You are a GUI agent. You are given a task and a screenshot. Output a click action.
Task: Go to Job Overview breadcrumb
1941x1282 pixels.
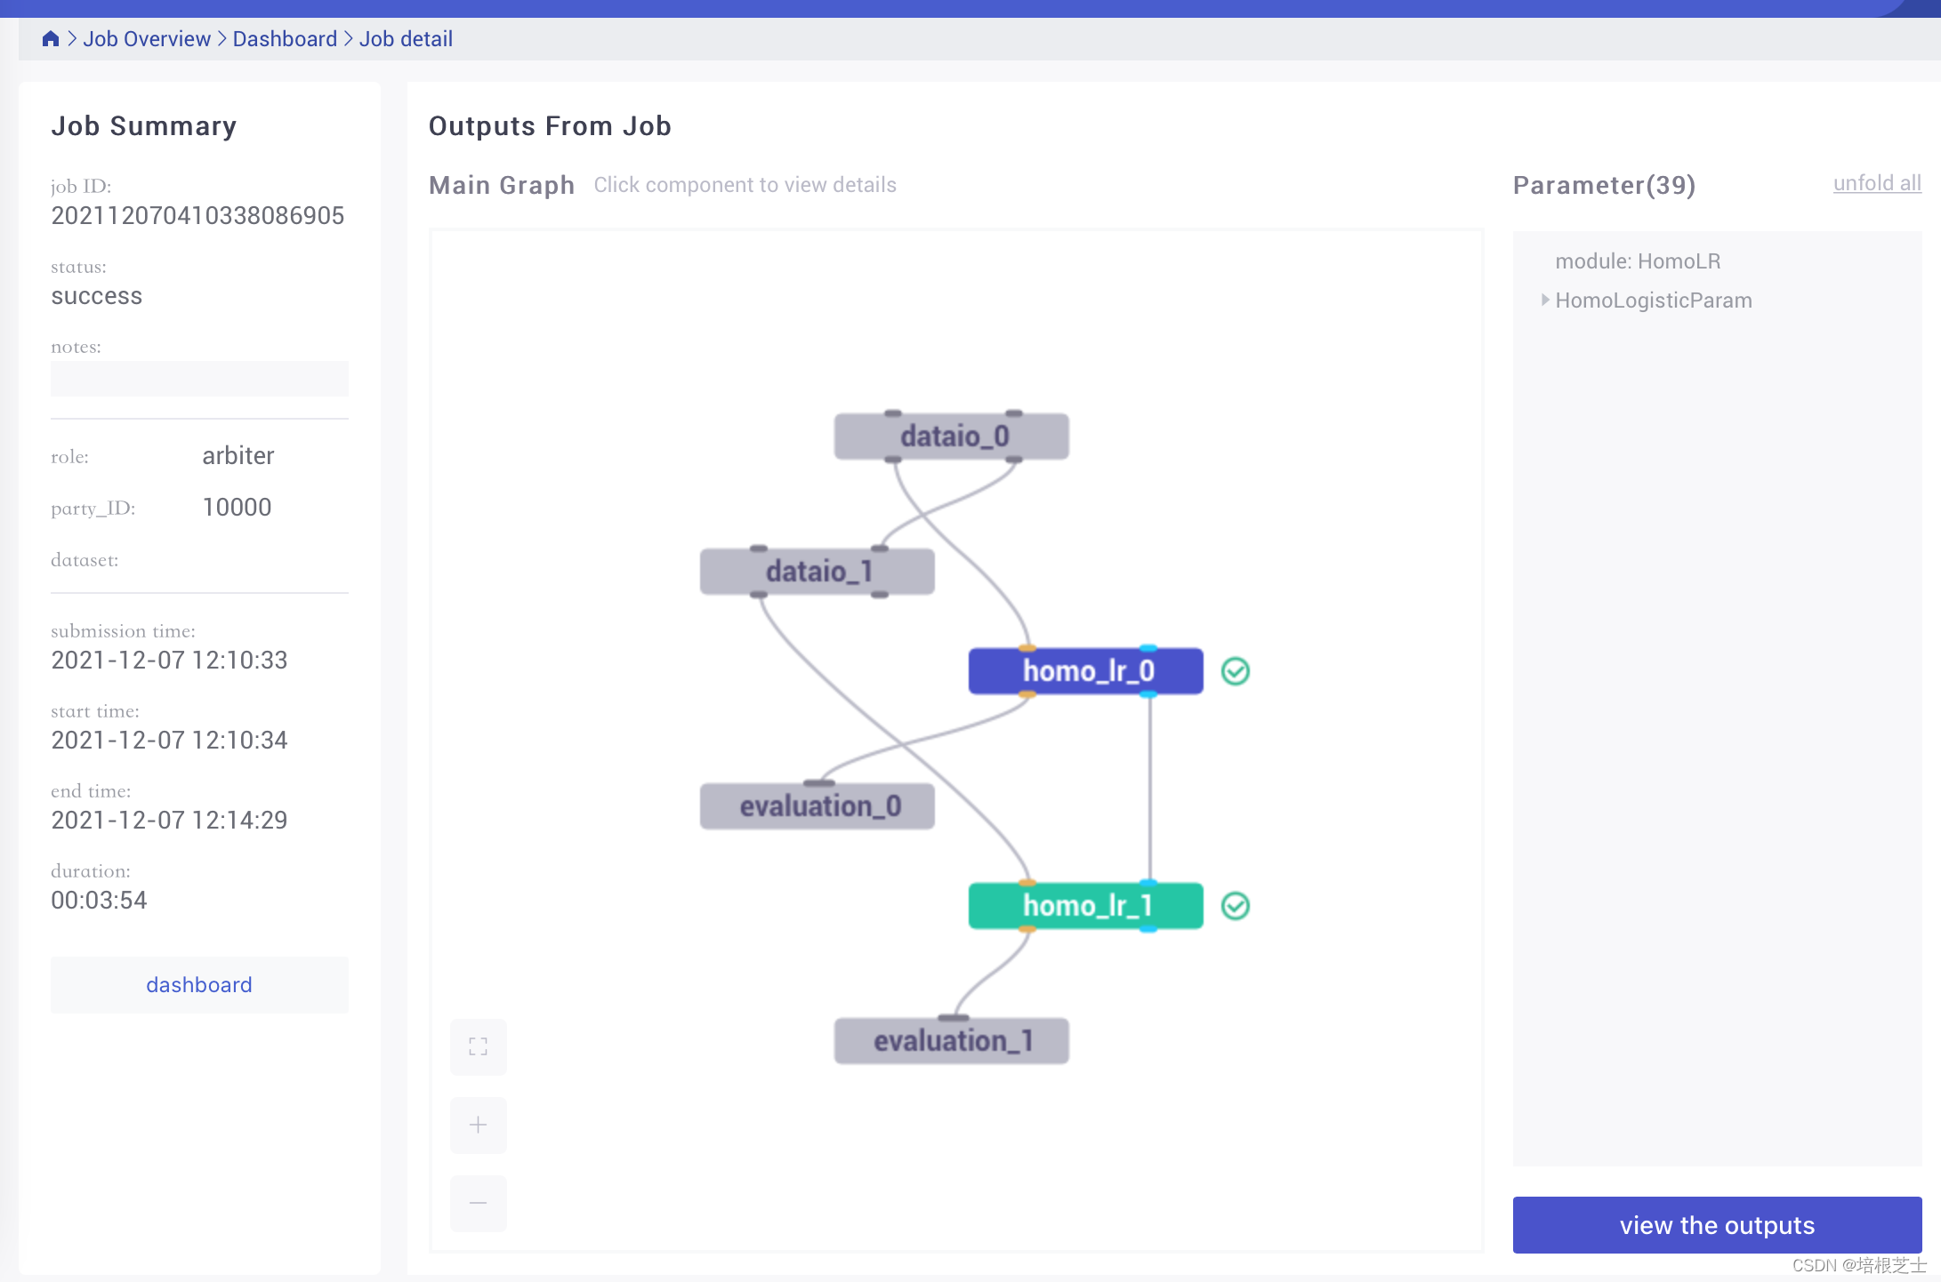[147, 39]
